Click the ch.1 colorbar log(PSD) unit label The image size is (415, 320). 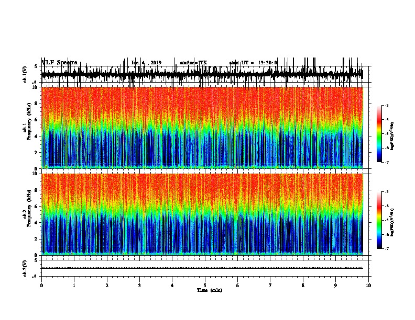tap(392, 136)
